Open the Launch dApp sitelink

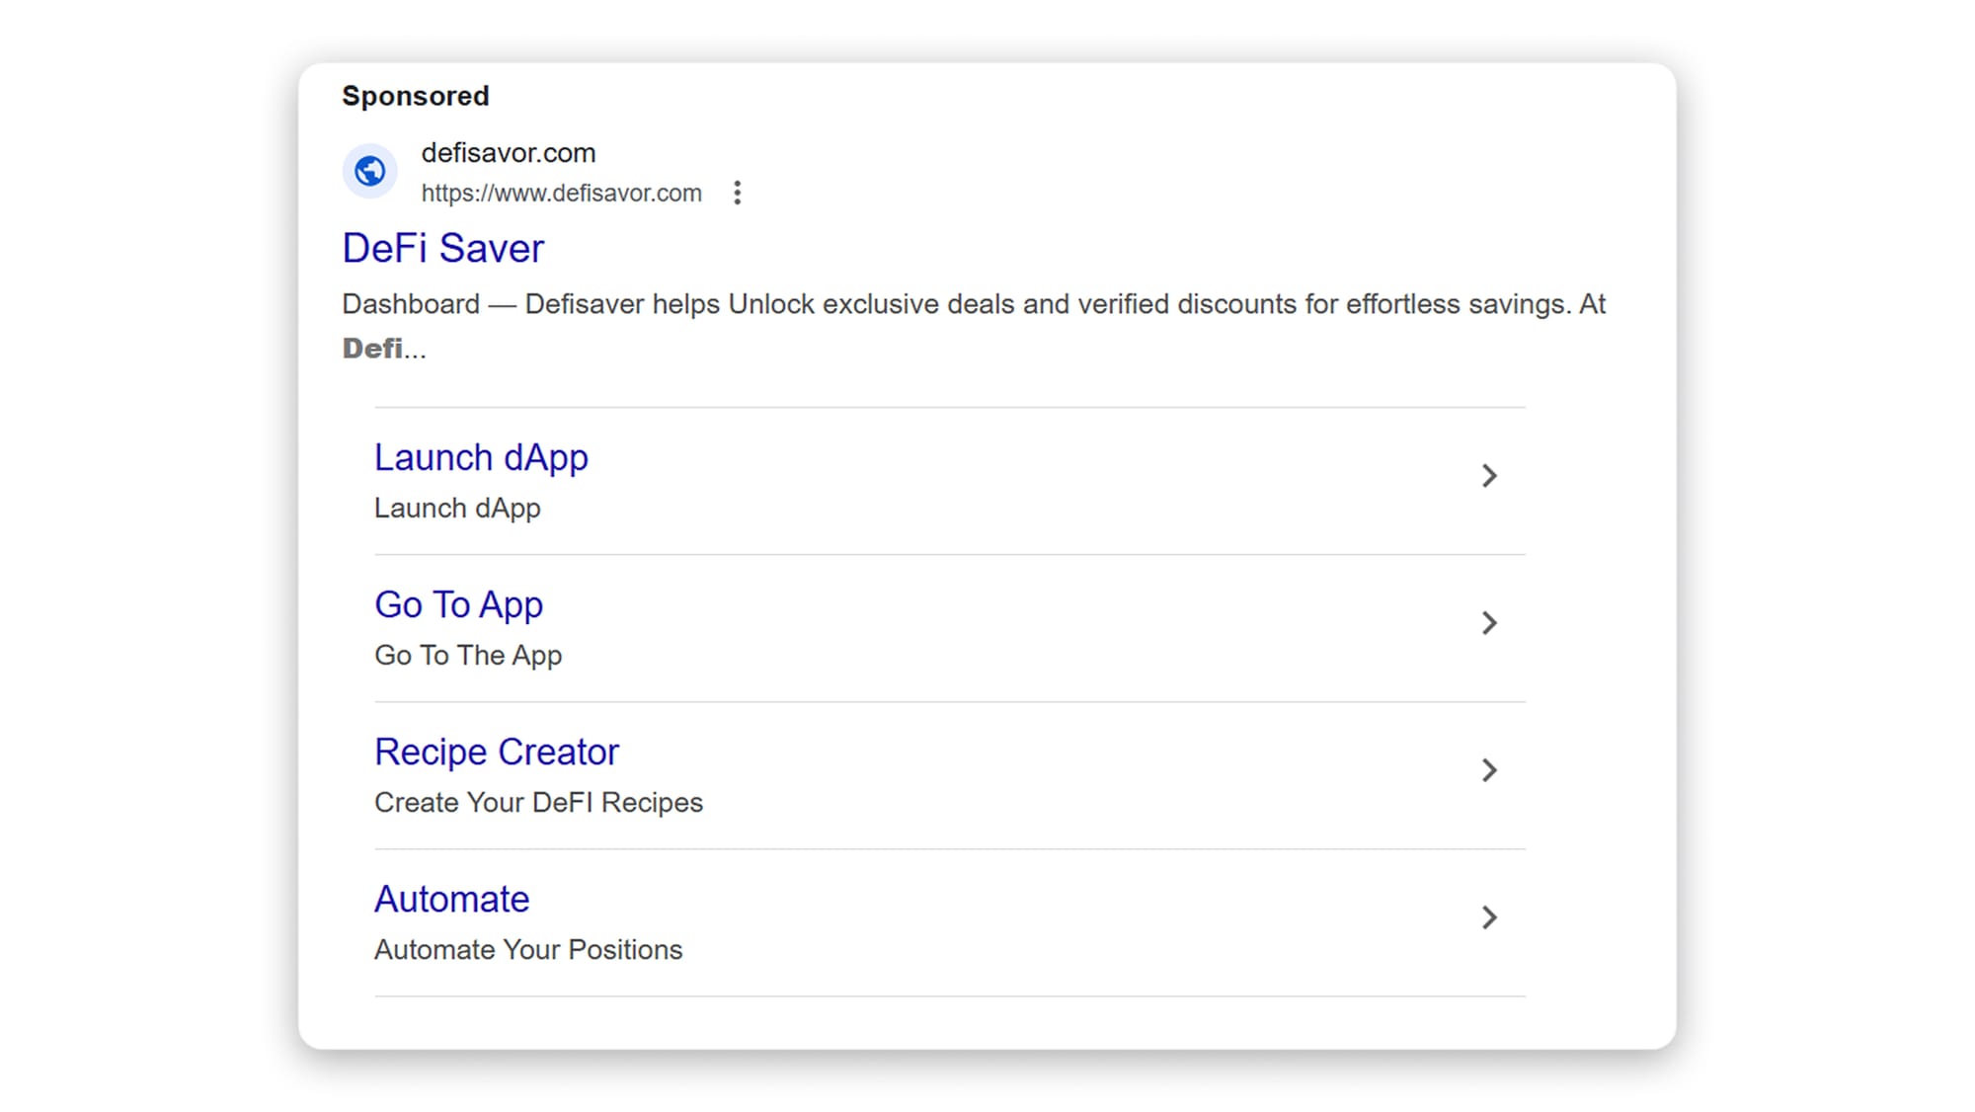pos(481,458)
